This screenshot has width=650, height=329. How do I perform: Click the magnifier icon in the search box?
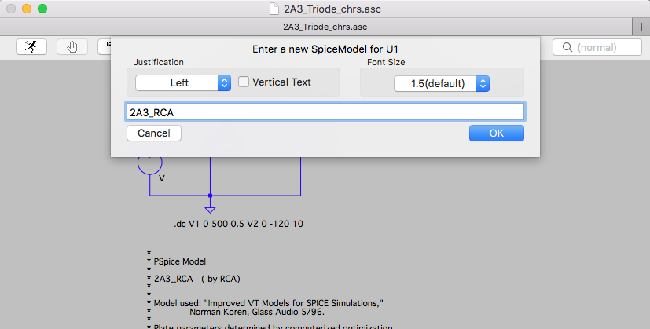[x=567, y=47]
